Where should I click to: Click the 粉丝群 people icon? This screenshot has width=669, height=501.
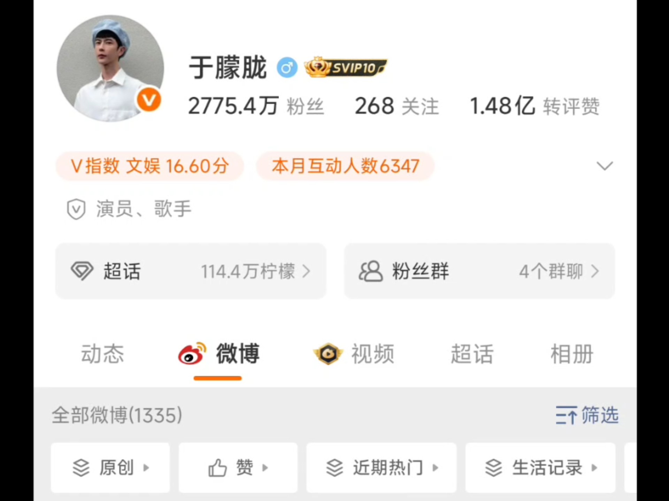point(371,271)
